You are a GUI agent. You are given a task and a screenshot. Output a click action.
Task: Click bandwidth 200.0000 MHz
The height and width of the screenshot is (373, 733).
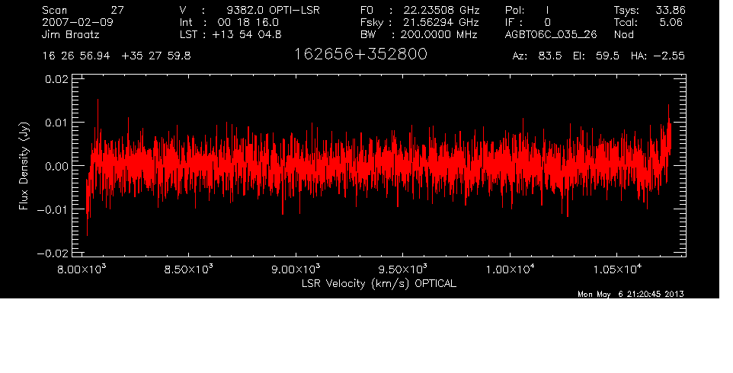pos(438,34)
